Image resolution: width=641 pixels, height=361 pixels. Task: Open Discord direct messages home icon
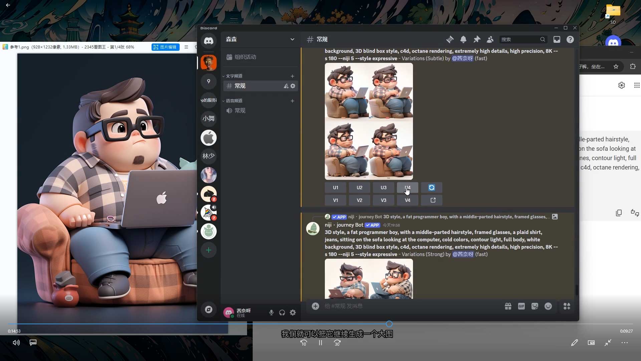[x=209, y=41]
